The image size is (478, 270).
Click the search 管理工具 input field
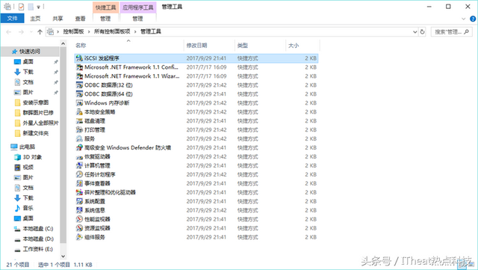[451, 31]
